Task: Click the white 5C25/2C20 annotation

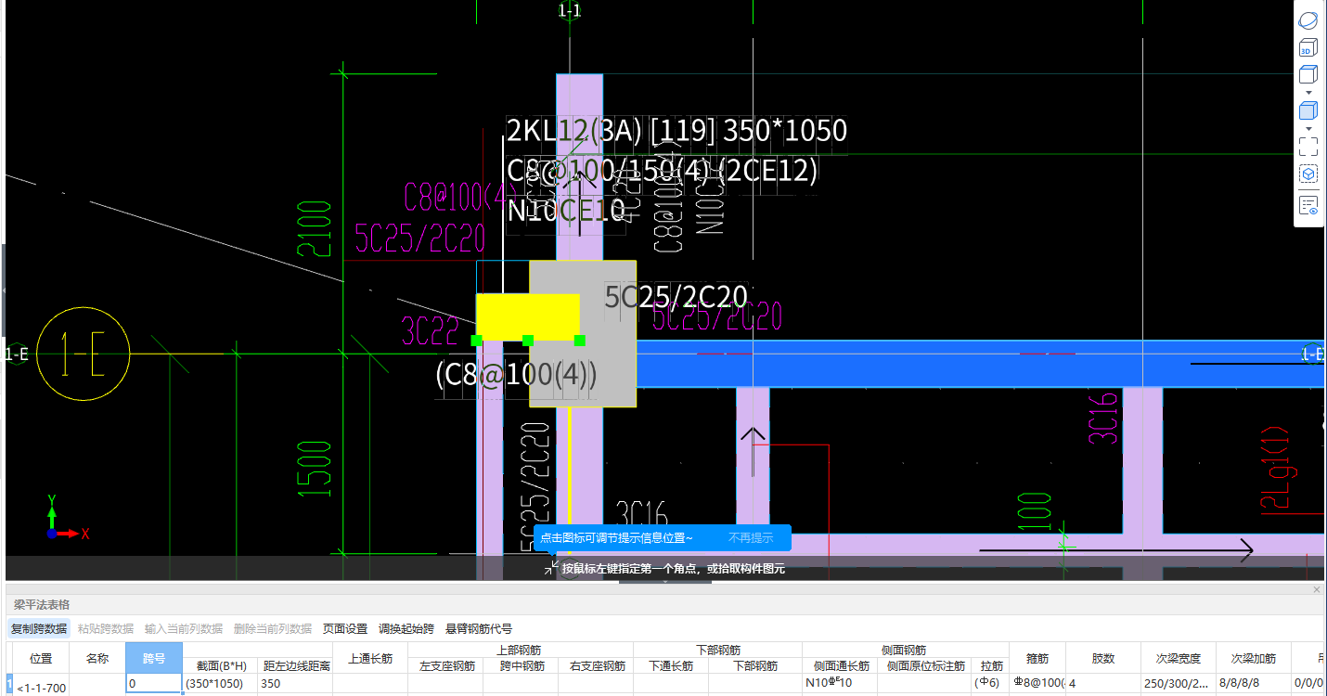Action: (676, 297)
